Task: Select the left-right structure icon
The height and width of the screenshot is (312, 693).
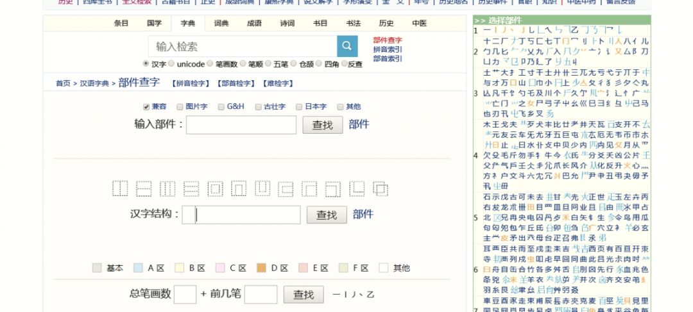Action: pyautogui.click(x=120, y=188)
